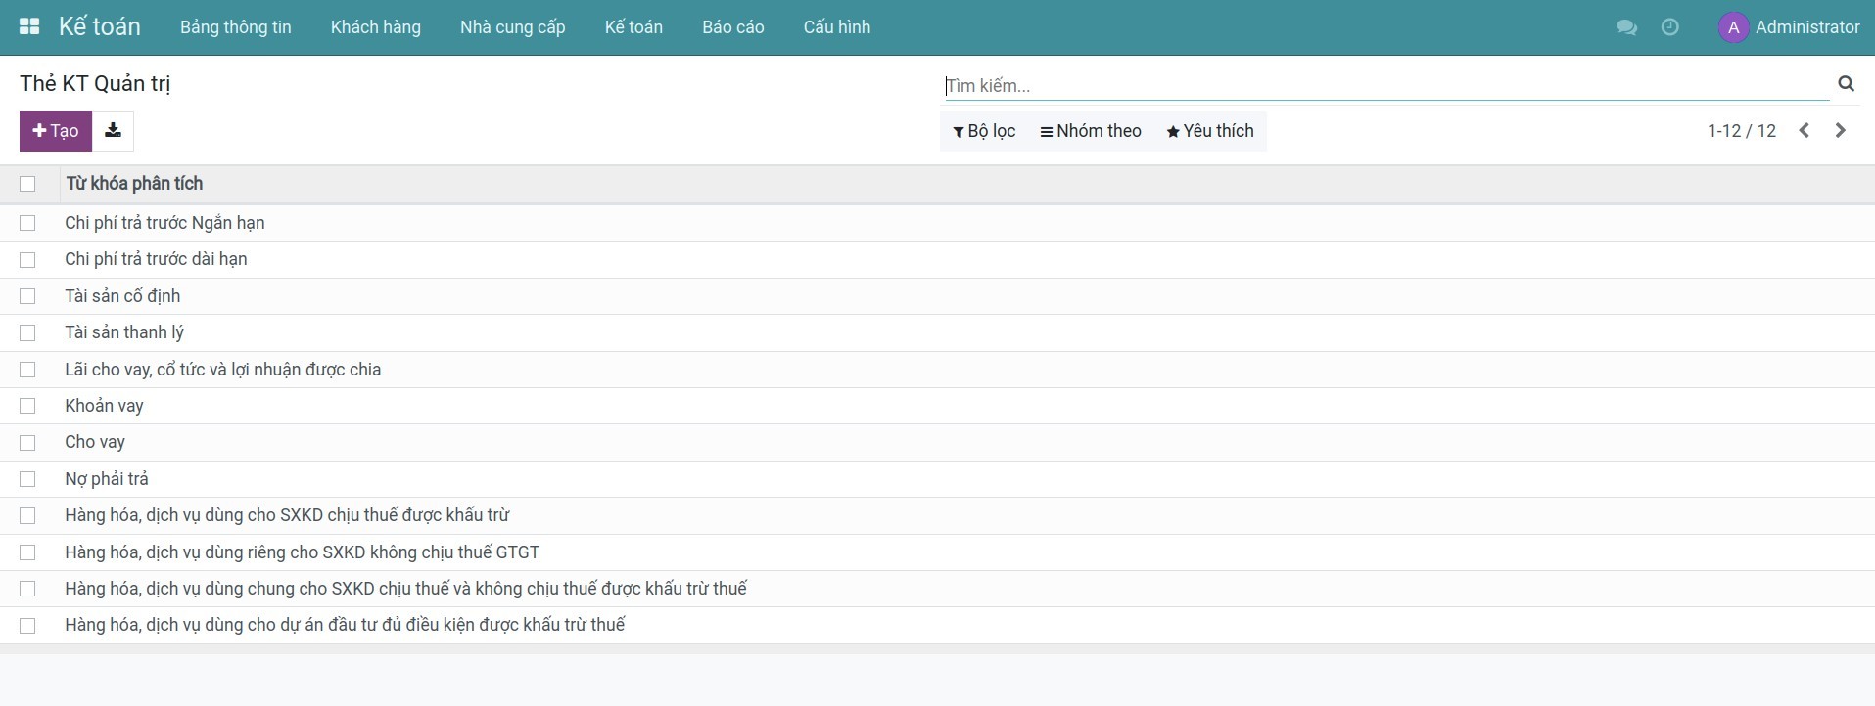Open the Cho vay record
Screen dimensions: 1875x706
[x=95, y=442]
